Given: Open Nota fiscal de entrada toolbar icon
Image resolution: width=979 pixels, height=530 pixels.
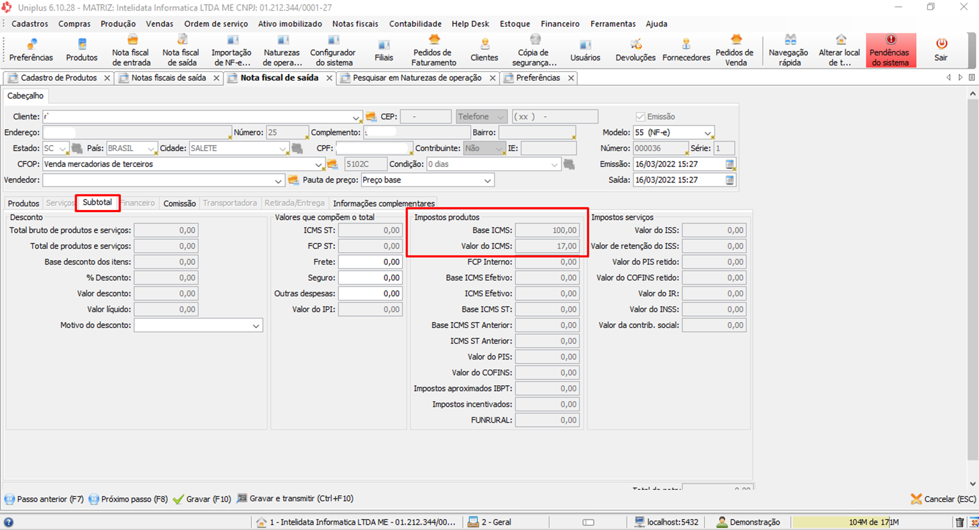Looking at the screenshot, I should coord(130,50).
